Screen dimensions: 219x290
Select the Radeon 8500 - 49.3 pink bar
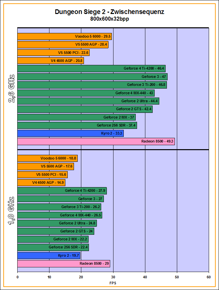[96, 142]
